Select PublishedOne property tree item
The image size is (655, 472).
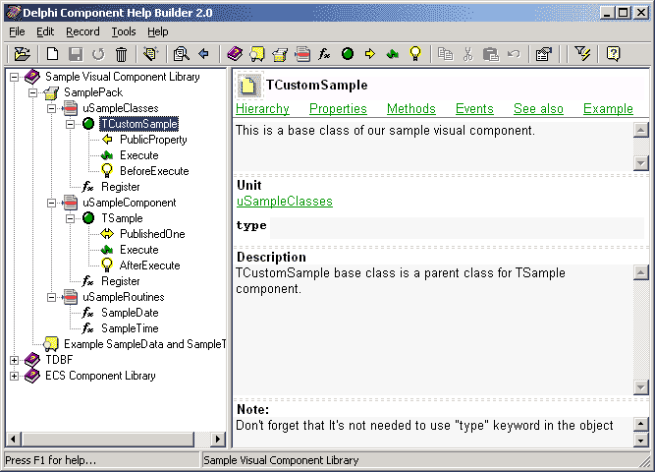pyautogui.click(x=152, y=234)
